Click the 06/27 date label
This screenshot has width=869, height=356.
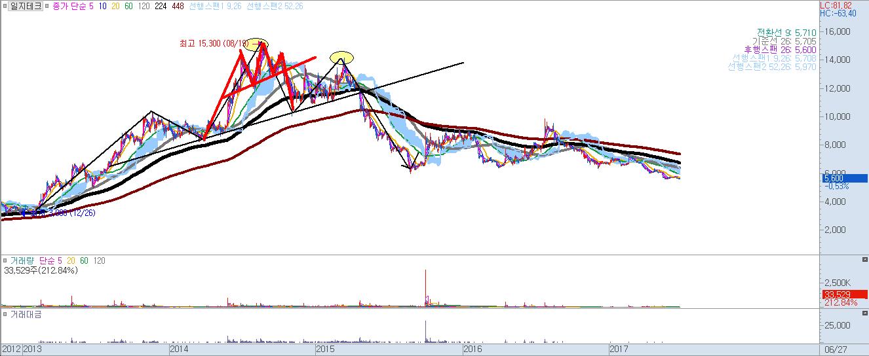(x=835, y=349)
